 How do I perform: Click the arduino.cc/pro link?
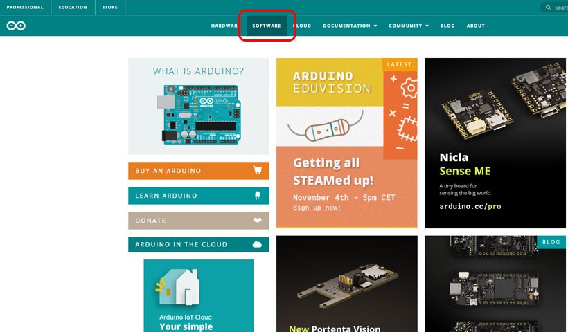470,207
